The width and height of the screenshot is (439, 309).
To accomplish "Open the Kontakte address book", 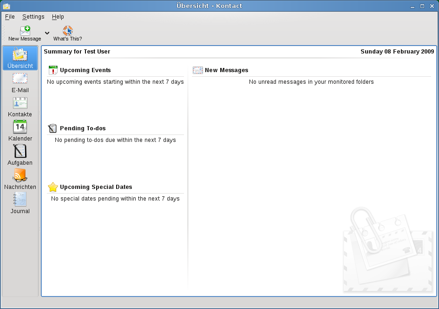I will [x=20, y=107].
